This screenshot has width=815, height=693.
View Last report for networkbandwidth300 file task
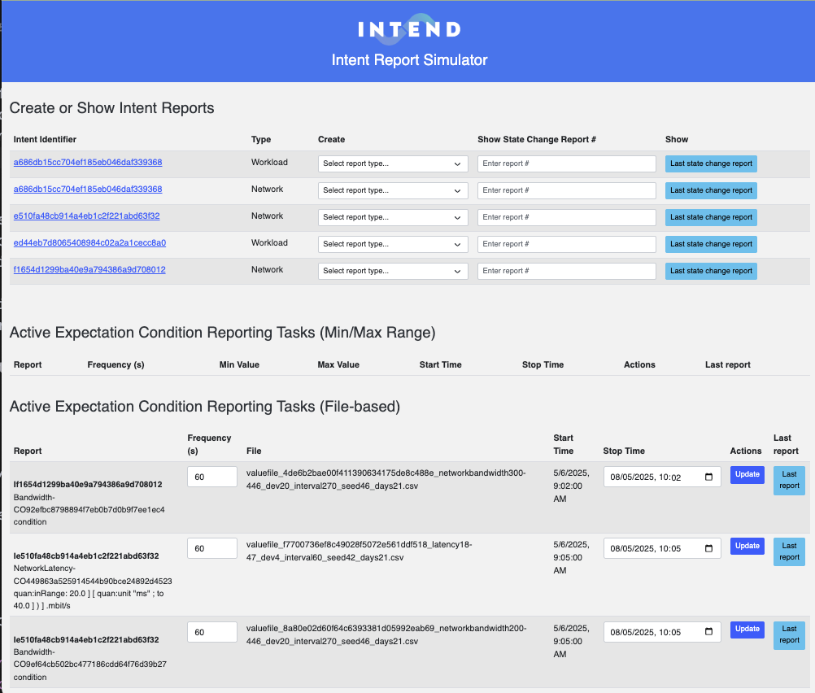tap(789, 481)
